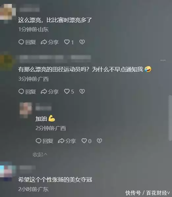
Task: Collapse replies with 收起
Action: (40, 155)
